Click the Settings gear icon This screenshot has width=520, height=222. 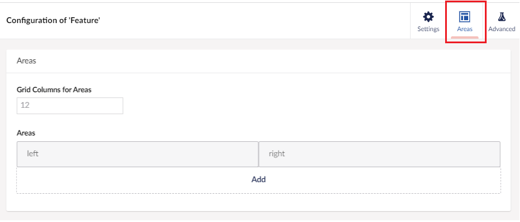[428, 17]
